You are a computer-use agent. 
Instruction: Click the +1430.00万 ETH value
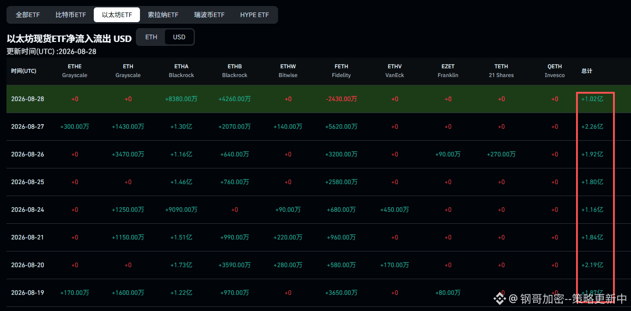pos(128,126)
